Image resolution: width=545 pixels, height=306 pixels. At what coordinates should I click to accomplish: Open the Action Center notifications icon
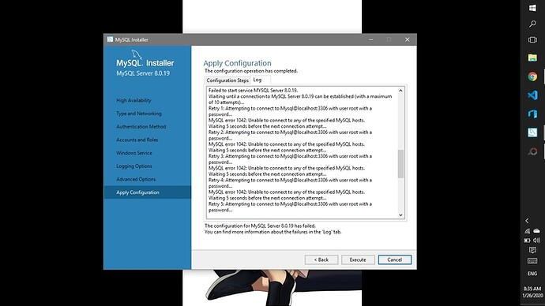[x=532, y=250]
